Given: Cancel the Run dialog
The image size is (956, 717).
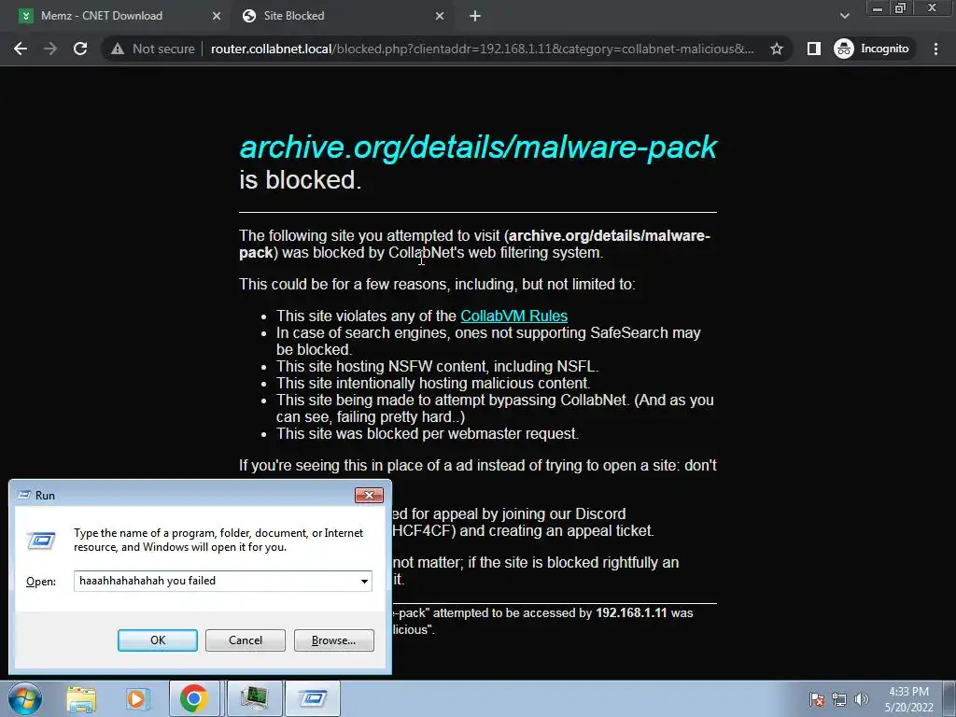Looking at the screenshot, I should [x=246, y=640].
